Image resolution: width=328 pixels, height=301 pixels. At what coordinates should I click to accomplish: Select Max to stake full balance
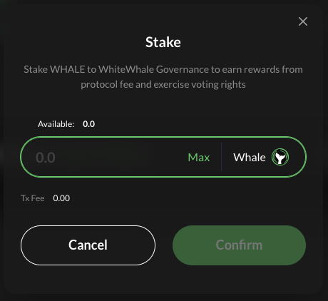tap(199, 157)
